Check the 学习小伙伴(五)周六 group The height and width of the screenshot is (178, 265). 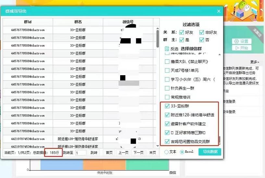[x=167, y=79]
